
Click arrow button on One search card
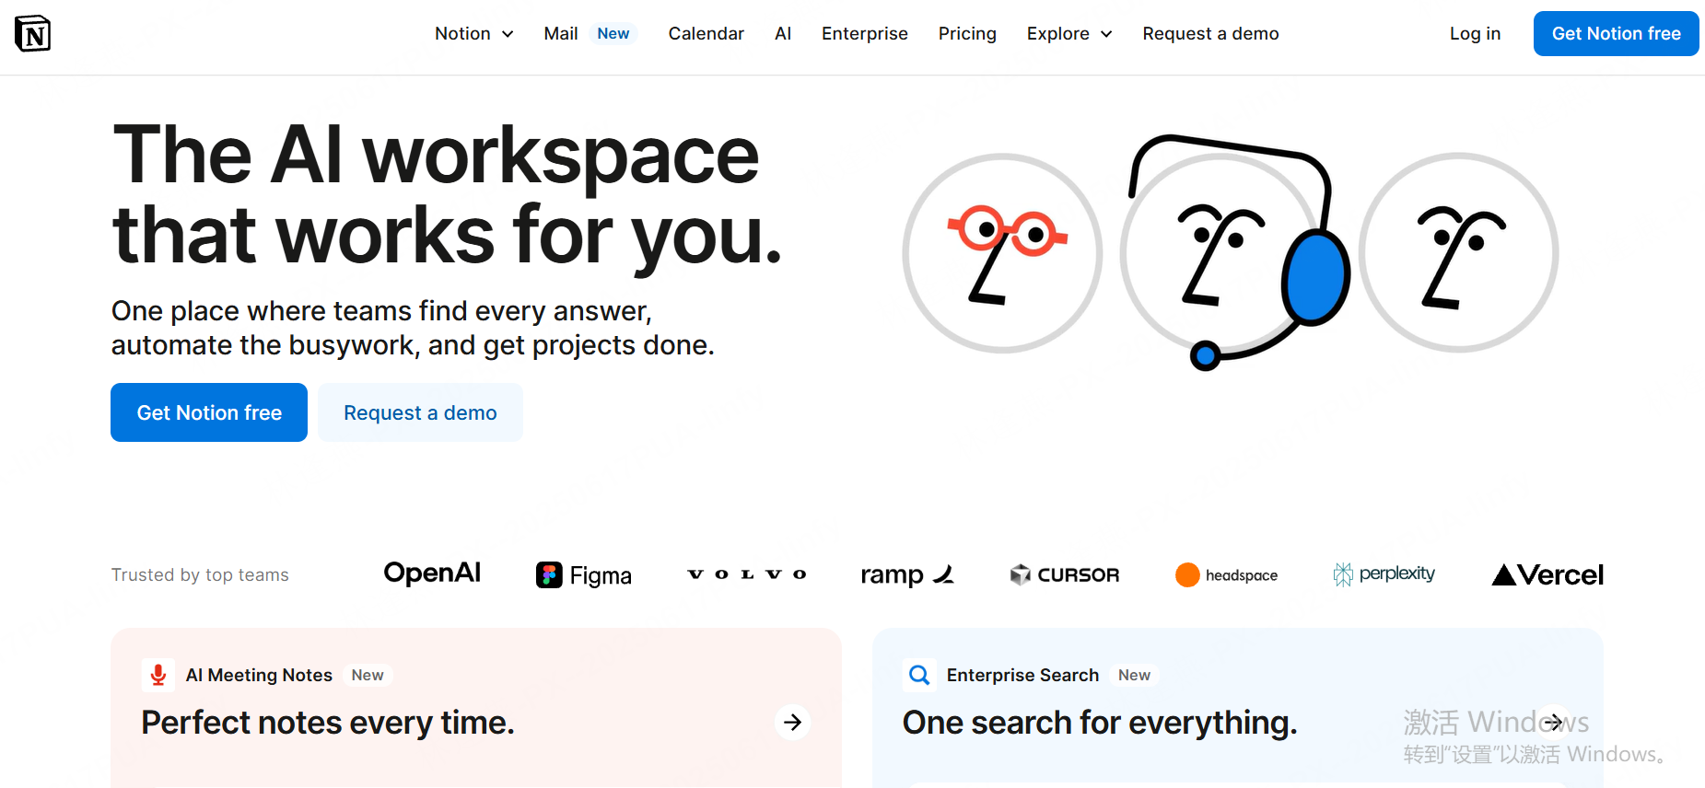[1554, 723]
